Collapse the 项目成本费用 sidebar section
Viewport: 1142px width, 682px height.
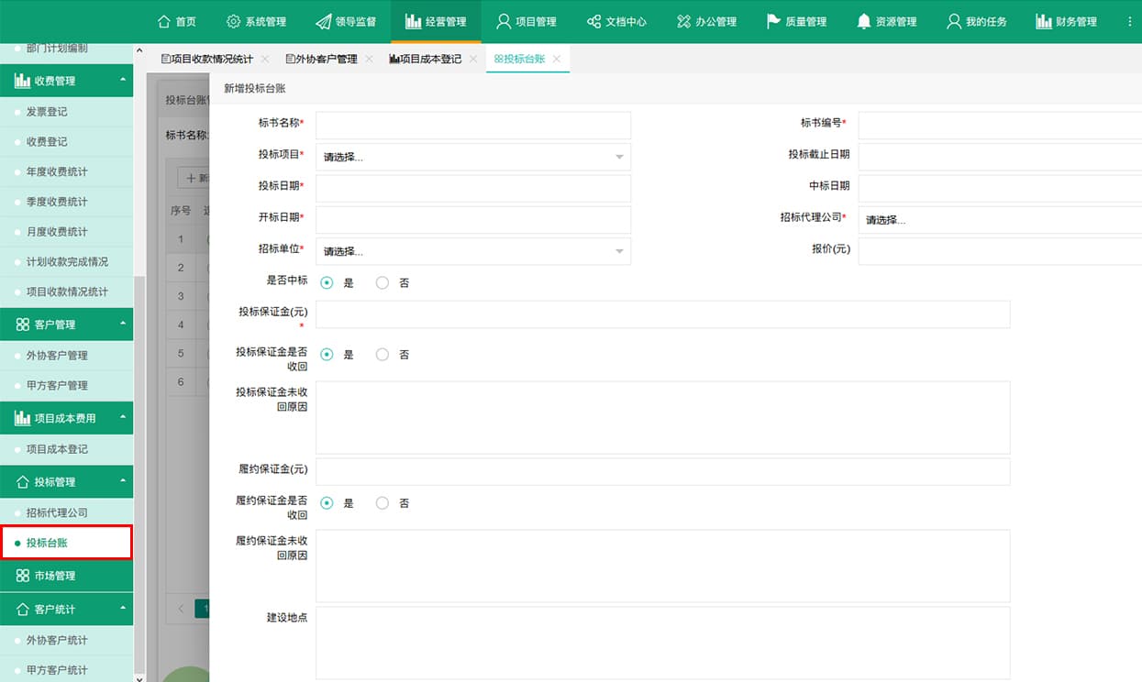(x=123, y=418)
